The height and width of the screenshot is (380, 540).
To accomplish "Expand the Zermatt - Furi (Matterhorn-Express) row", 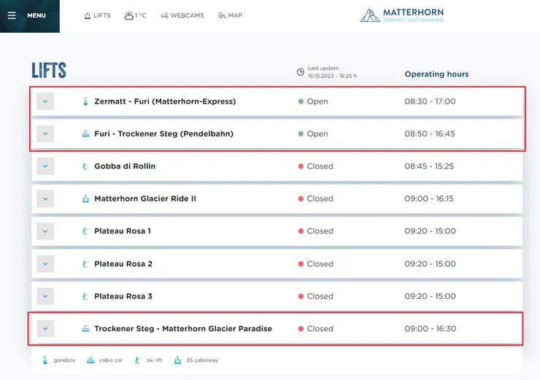I will pyautogui.click(x=45, y=101).
